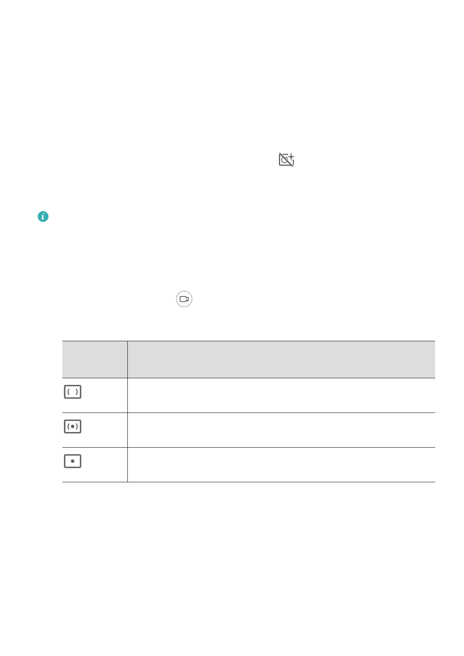The image size is (464, 656).
Task: Select the matrix metering icon with empty brackets
Action: pos(72,392)
